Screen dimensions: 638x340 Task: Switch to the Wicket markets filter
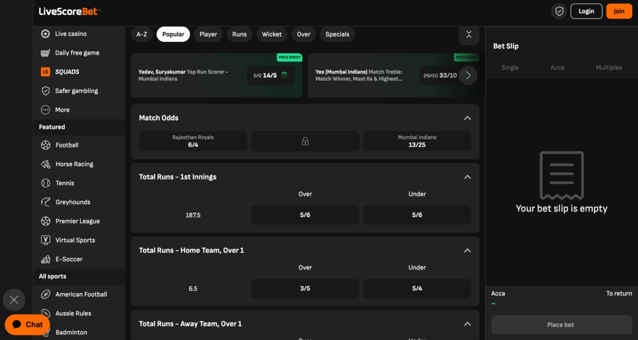272,35
